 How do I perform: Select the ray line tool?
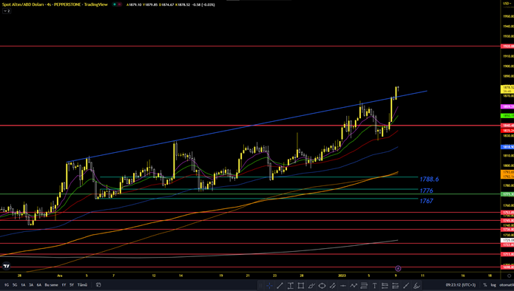(406, 286)
